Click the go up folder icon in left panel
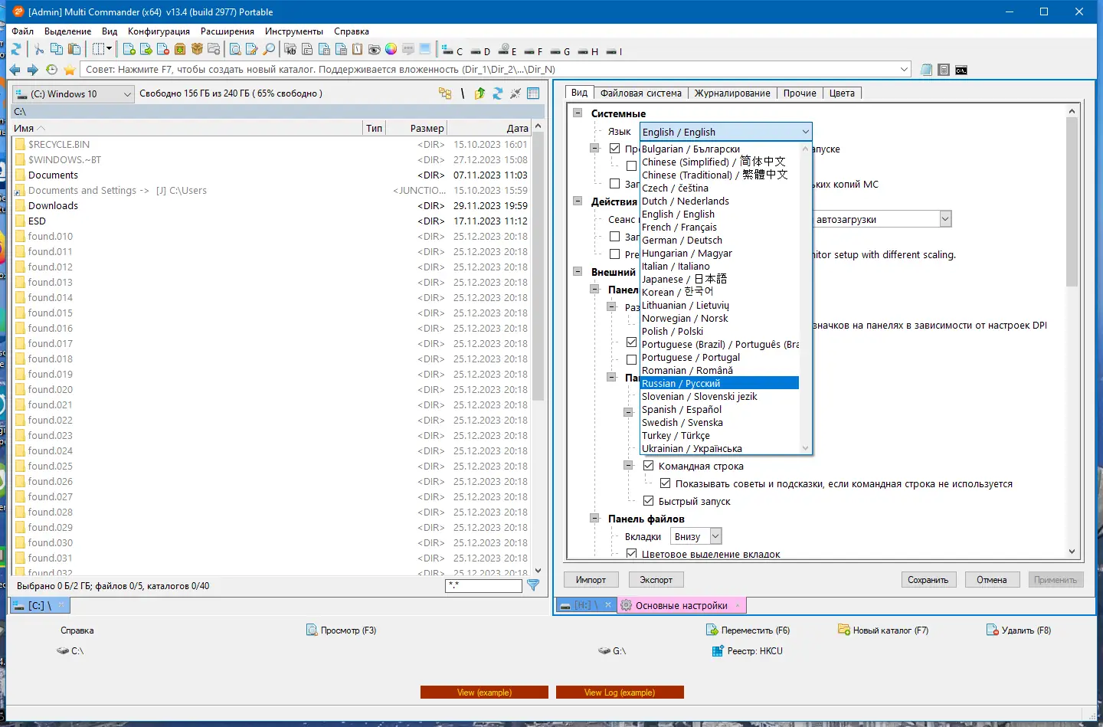Image resolution: width=1103 pixels, height=727 pixels. (x=479, y=93)
